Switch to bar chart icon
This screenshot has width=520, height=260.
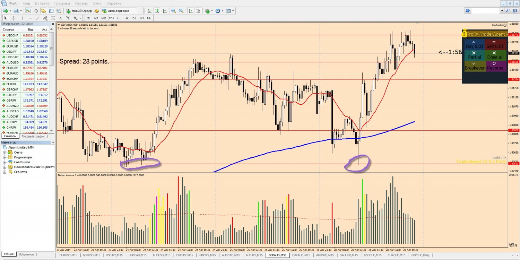(x=149, y=11)
